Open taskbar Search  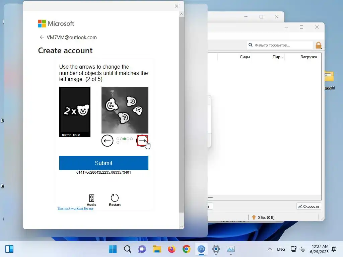pyautogui.click(x=128, y=249)
